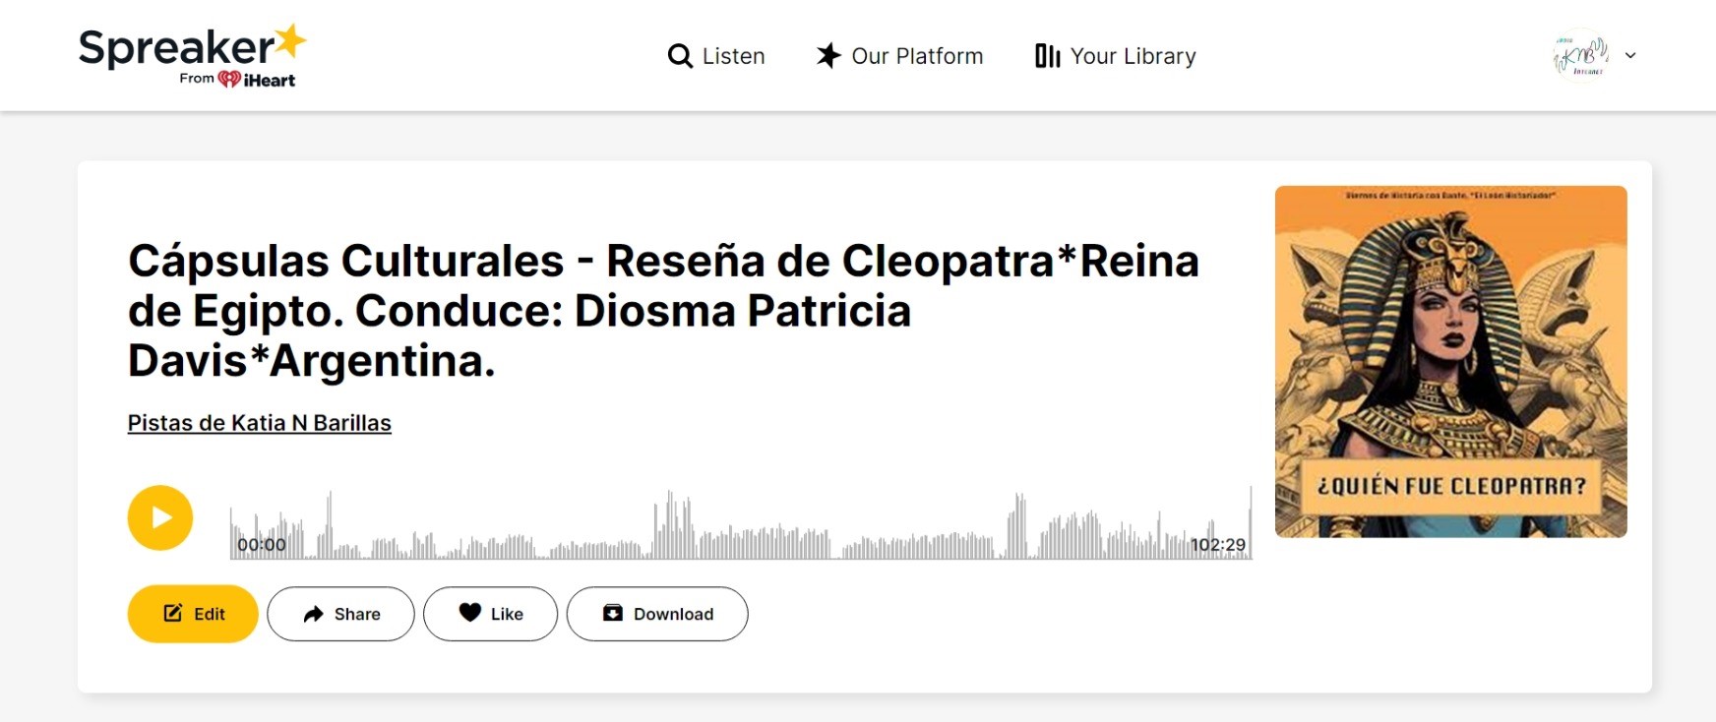Click the 102:29 duration label
The height and width of the screenshot is (722, 1716).
click(x=1218, y=545)
